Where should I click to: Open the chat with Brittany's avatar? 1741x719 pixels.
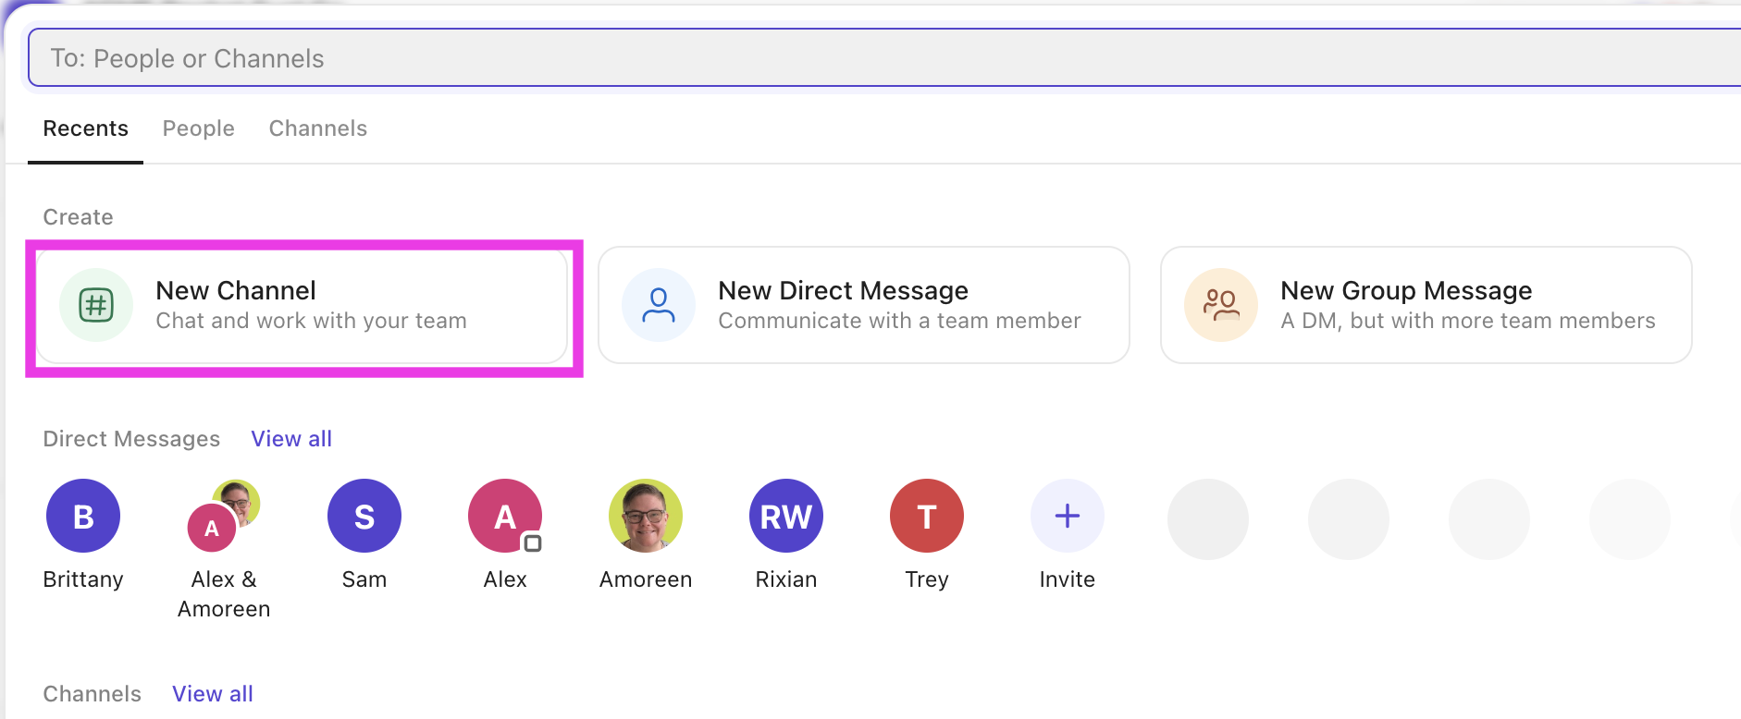(83, 515)
